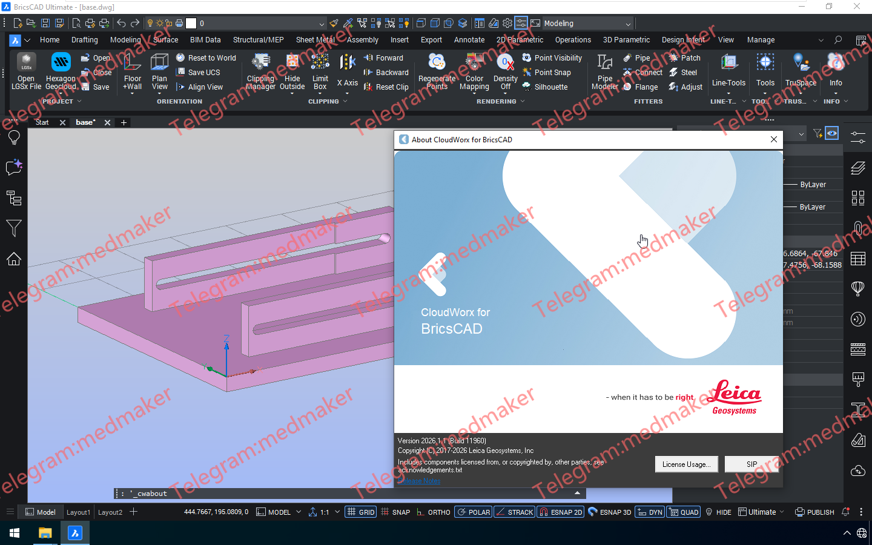Select the Forward clip command
Image resolution: width=872 pixels, height=545 pixels.
(383, 58)
